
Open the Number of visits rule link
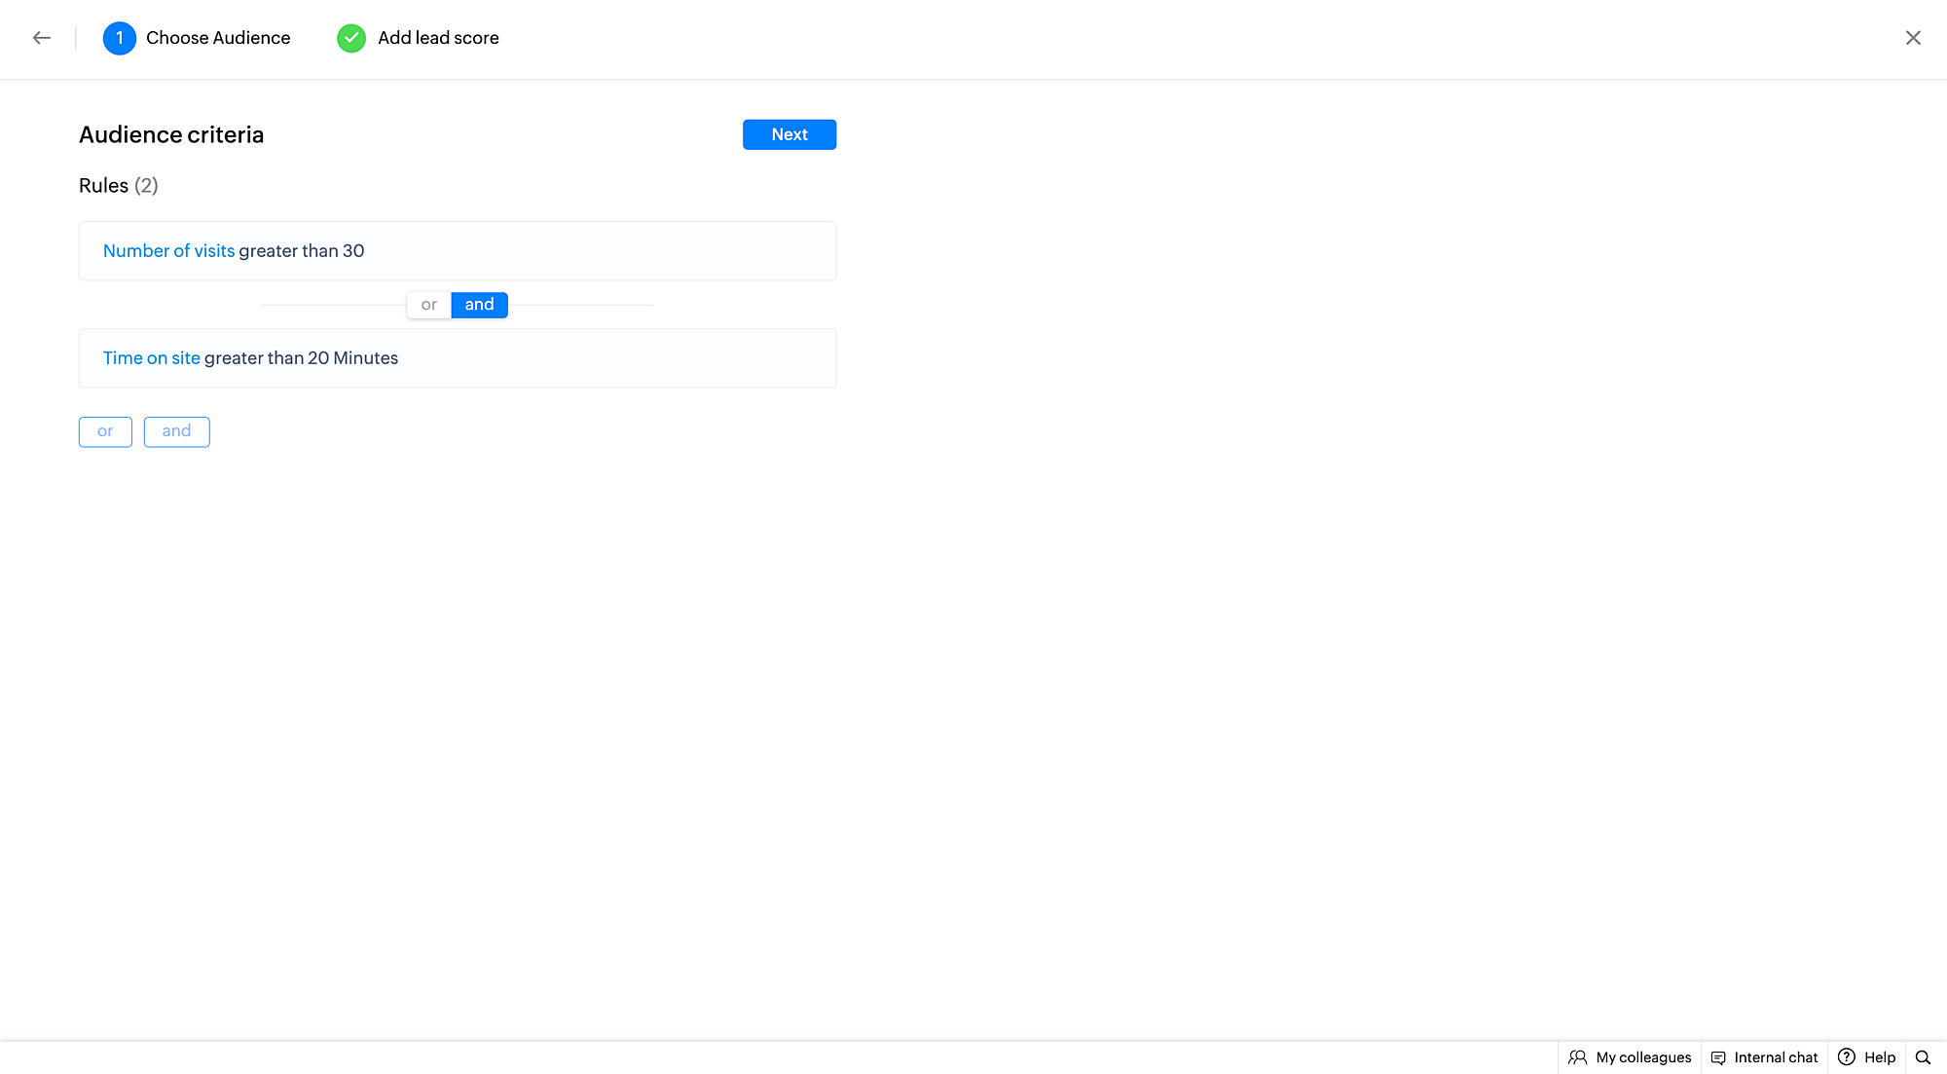(168, 251)
